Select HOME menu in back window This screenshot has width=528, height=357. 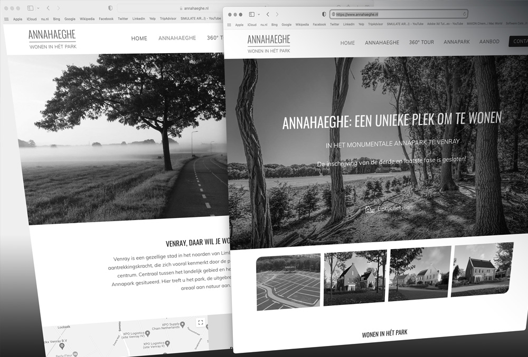pos(139,38)
